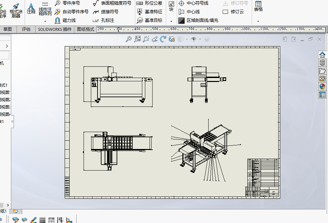The width and height of the screenshot is (328, 223).
Task: Switch to the 草图 sketch tab
Action: [8, 29]
